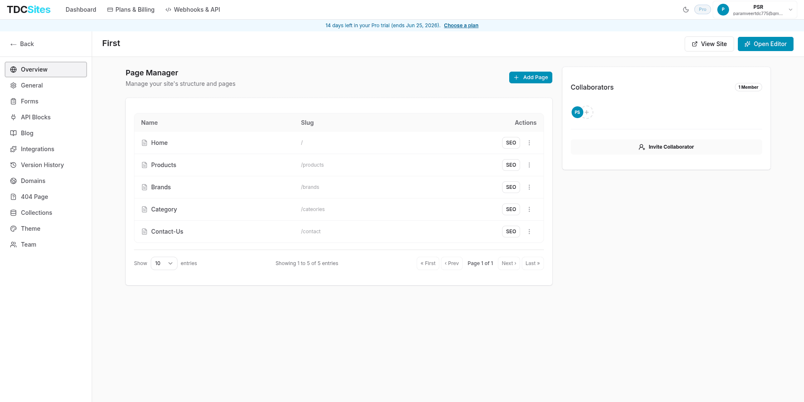
Task: Open the PSR account dropdown
Action: (755, 10)
